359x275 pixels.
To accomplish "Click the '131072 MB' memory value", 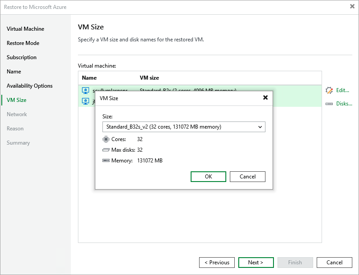I will point(150,161).
